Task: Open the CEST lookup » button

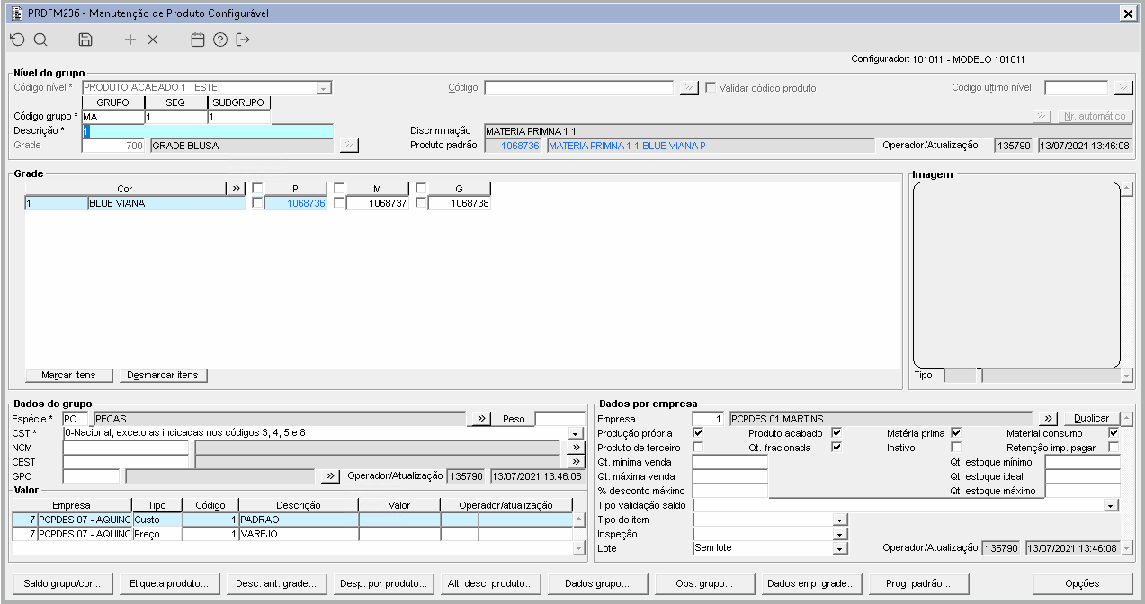Action: (577, 462)
